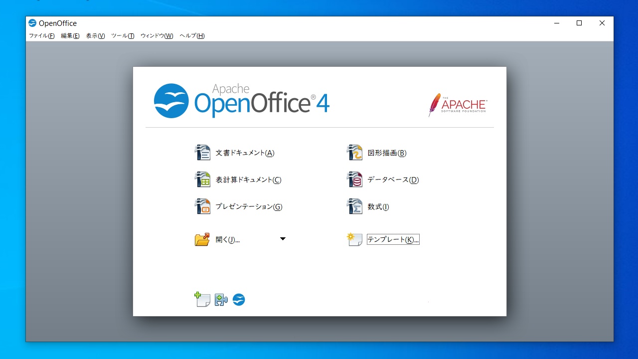Open the ツール(T) menu
This screenshot has height=359, width=638.
(123, 36)
